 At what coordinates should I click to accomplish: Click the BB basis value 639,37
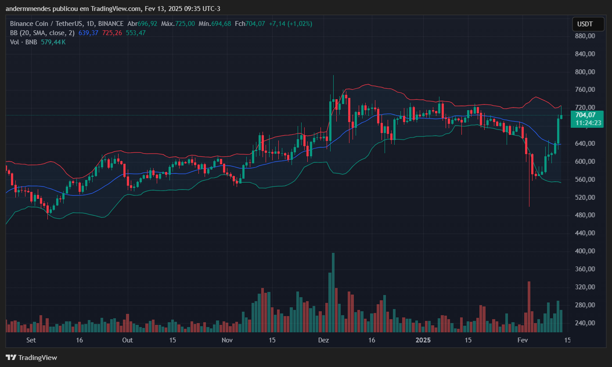pos(88,33)
